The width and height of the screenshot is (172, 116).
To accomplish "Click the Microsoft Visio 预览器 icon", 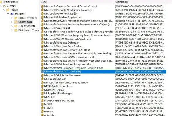I will 42,28.
